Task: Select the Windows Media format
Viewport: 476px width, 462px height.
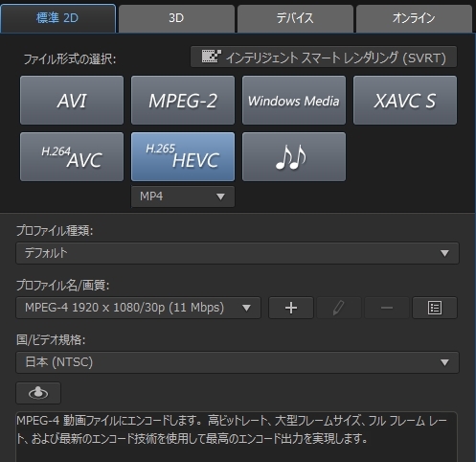Action: point(294,101)
